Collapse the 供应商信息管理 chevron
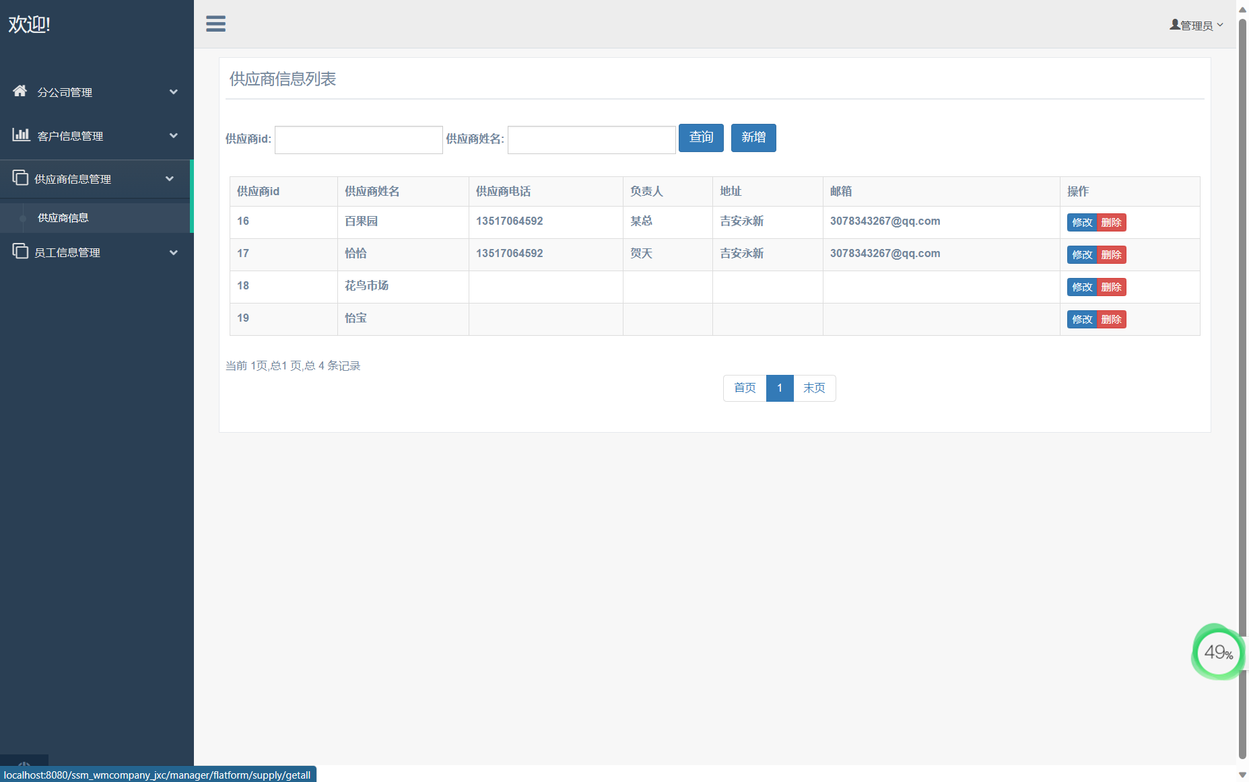 point(170,179)
